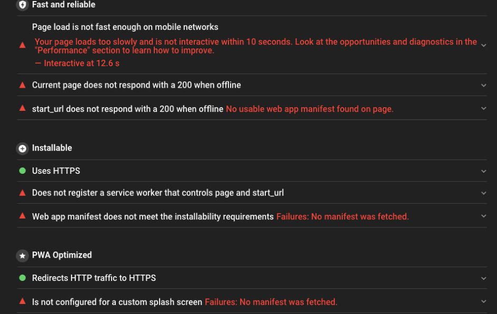Image resolution: width=497 pixels, height=314 pixels.
Task: Expand start_url offline audit chevron
Action: 483,109
